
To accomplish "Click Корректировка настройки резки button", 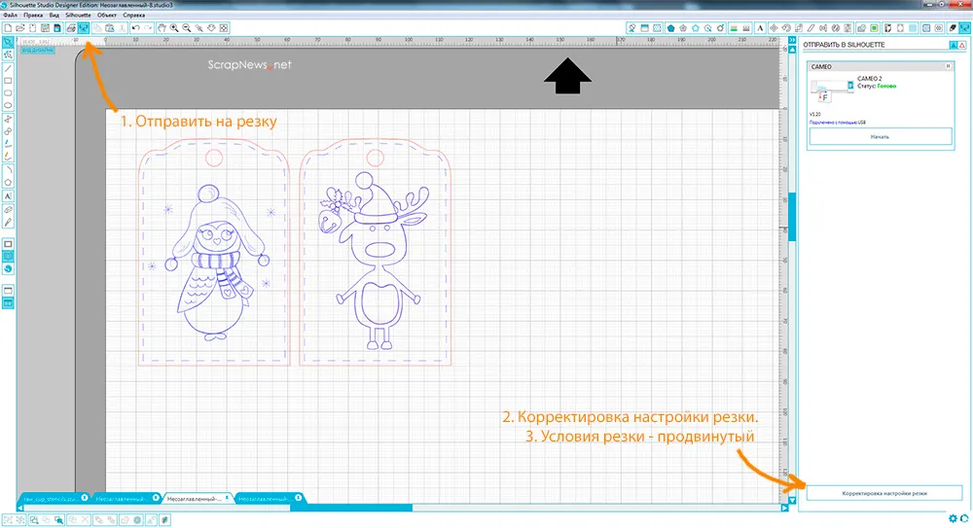I will (x=884, y=493).
